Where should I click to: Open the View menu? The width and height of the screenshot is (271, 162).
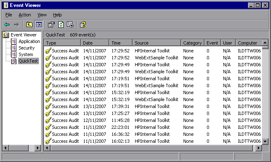42,15
